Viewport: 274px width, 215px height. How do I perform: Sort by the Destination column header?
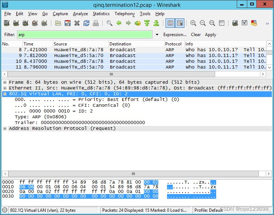137,44
